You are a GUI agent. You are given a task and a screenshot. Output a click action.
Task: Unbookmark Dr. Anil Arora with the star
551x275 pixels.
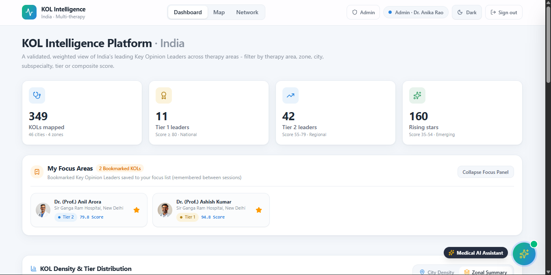137,210
